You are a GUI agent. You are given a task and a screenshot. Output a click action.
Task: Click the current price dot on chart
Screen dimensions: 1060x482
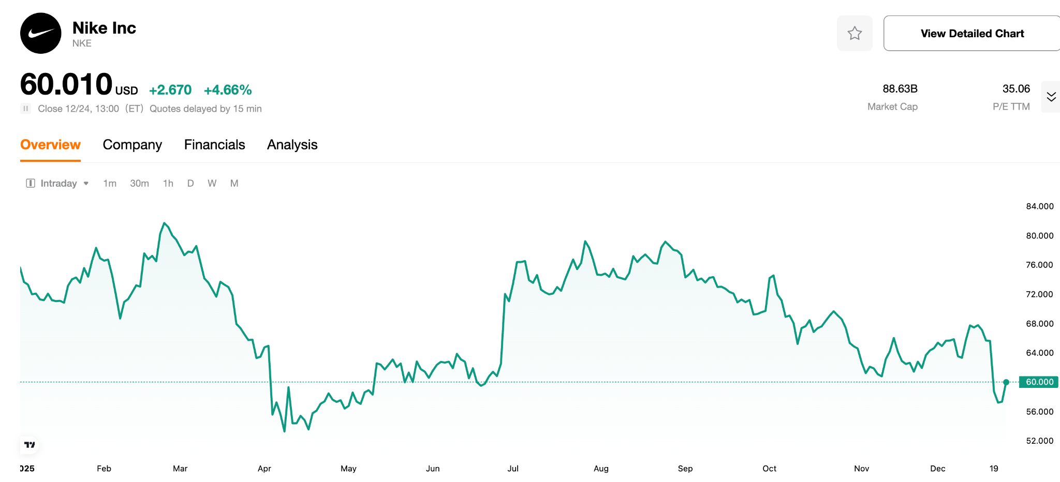click(x=1006, y=382)
